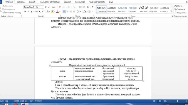The image size is (188, 105).
Task: Apply text highlight color
Action: tap(52, 12)
